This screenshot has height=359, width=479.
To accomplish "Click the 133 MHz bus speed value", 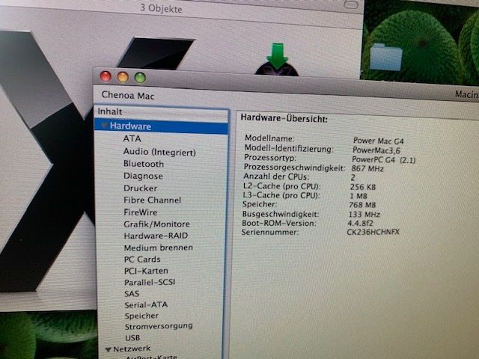I will [x=364, y=215].
